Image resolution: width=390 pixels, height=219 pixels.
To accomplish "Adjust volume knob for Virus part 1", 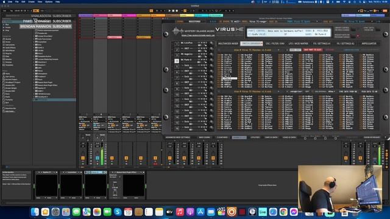I will (211, 43).
